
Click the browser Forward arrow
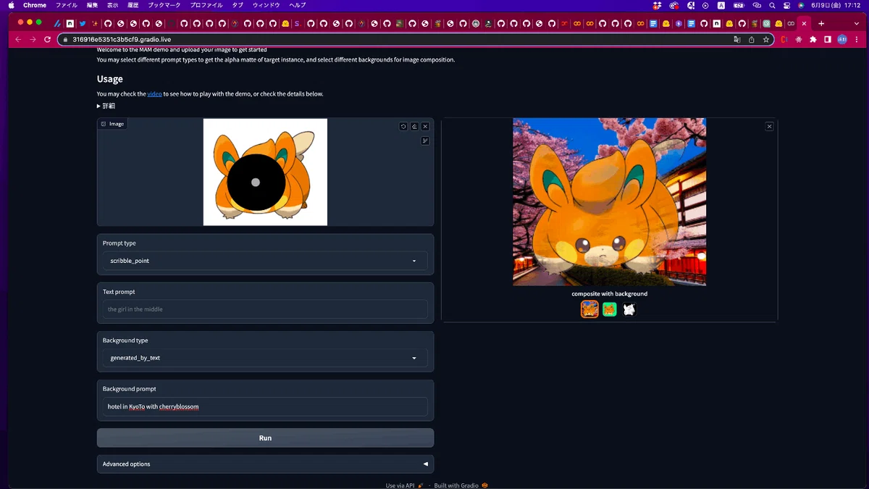pos(33,39)
